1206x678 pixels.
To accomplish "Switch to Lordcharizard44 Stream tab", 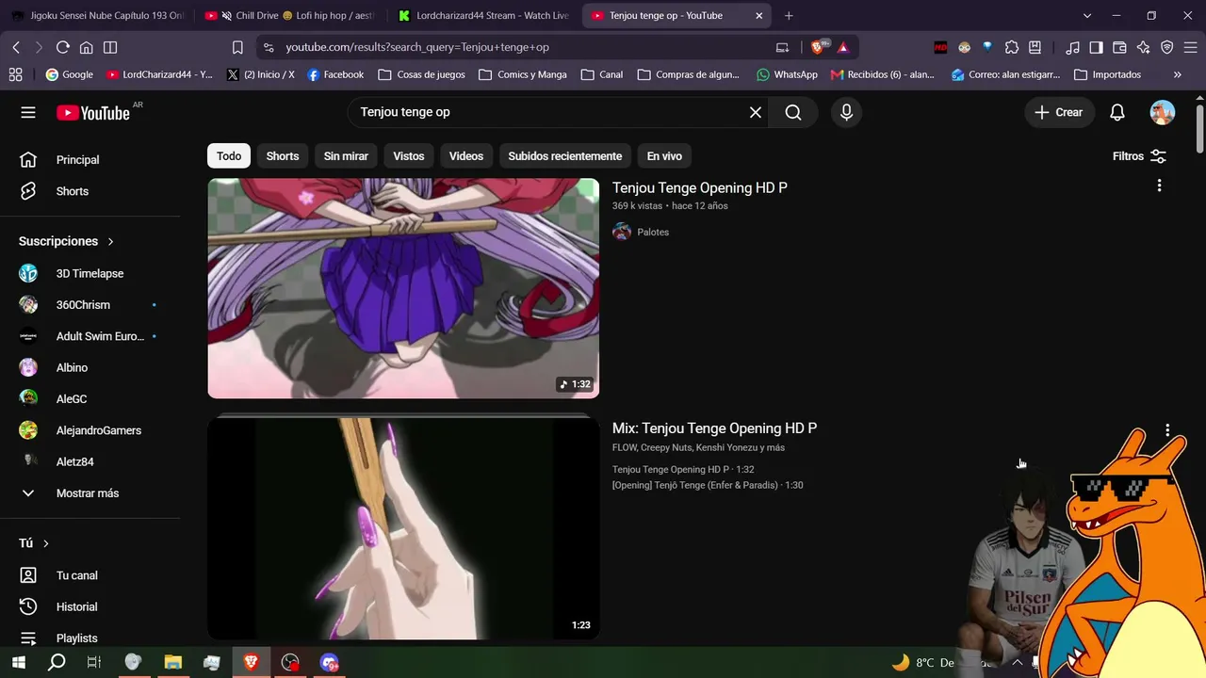I will pos(484,15).
